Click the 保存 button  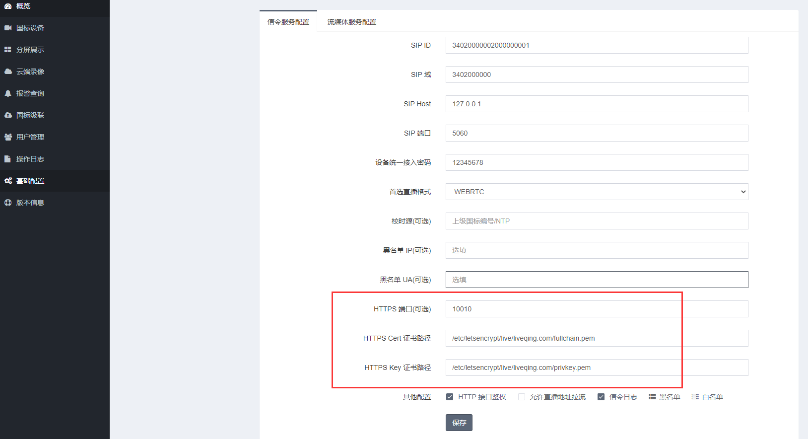point(459,423)
